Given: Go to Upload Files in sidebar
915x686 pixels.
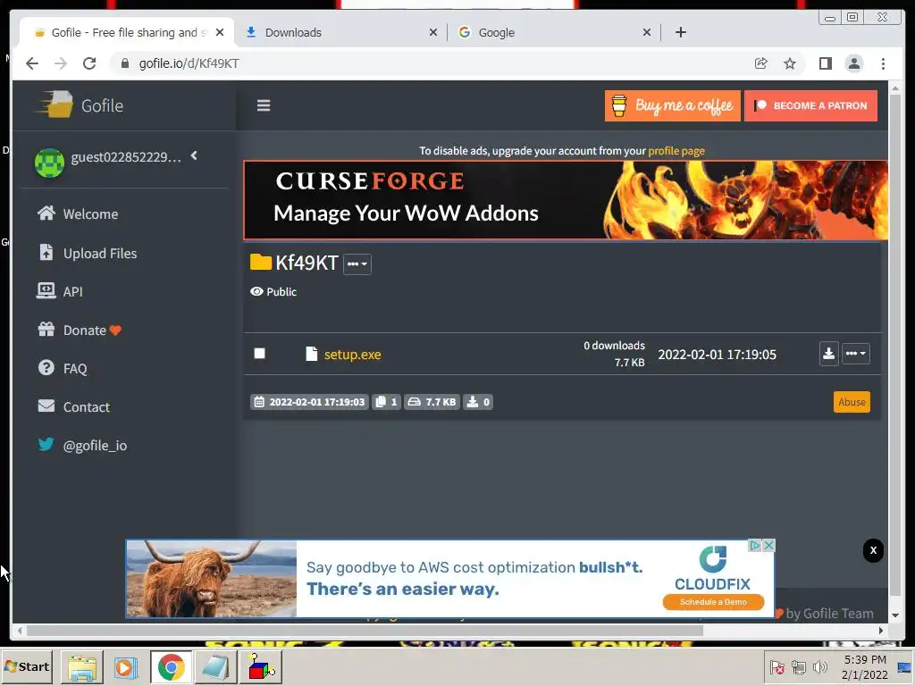Looking at the screenshot, I should (88, 253).
